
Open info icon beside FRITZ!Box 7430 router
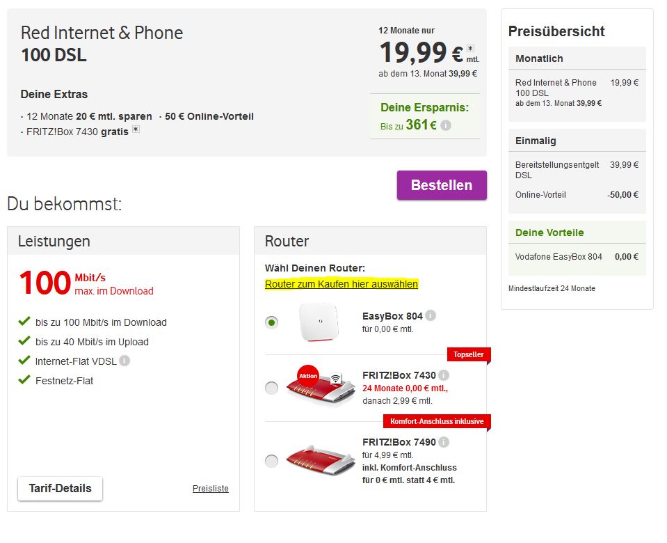click(444, 376)
